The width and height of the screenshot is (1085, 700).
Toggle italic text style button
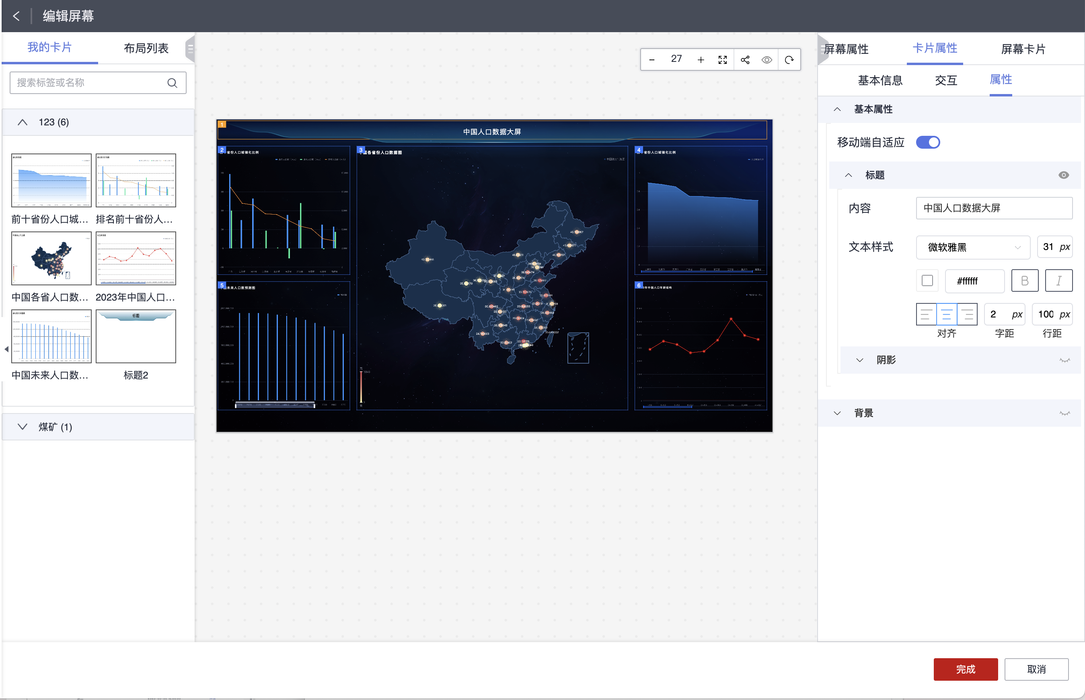pos(1058,281)
